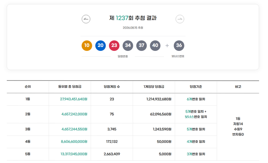The height and width of the screenshot is (163, 268).
Task: Click the 자동14 note in 비고
Action: coord(238,124)
